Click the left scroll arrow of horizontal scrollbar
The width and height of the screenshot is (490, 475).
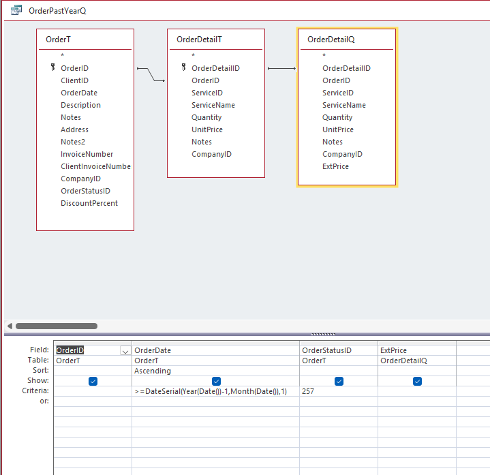pyautogui.click(x=10, y=326)
